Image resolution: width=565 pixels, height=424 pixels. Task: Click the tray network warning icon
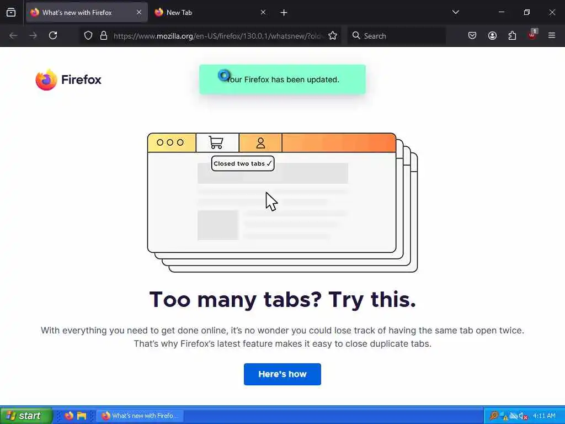point(503,416)
